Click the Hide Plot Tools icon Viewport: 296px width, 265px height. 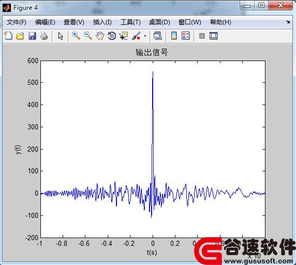202,36
